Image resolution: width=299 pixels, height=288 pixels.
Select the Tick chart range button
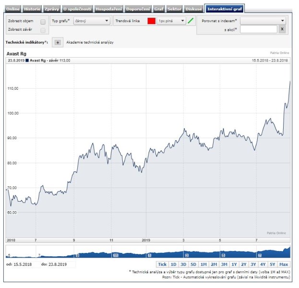162,264
